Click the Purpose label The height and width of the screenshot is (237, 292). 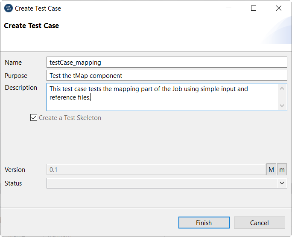click(16, 76)
